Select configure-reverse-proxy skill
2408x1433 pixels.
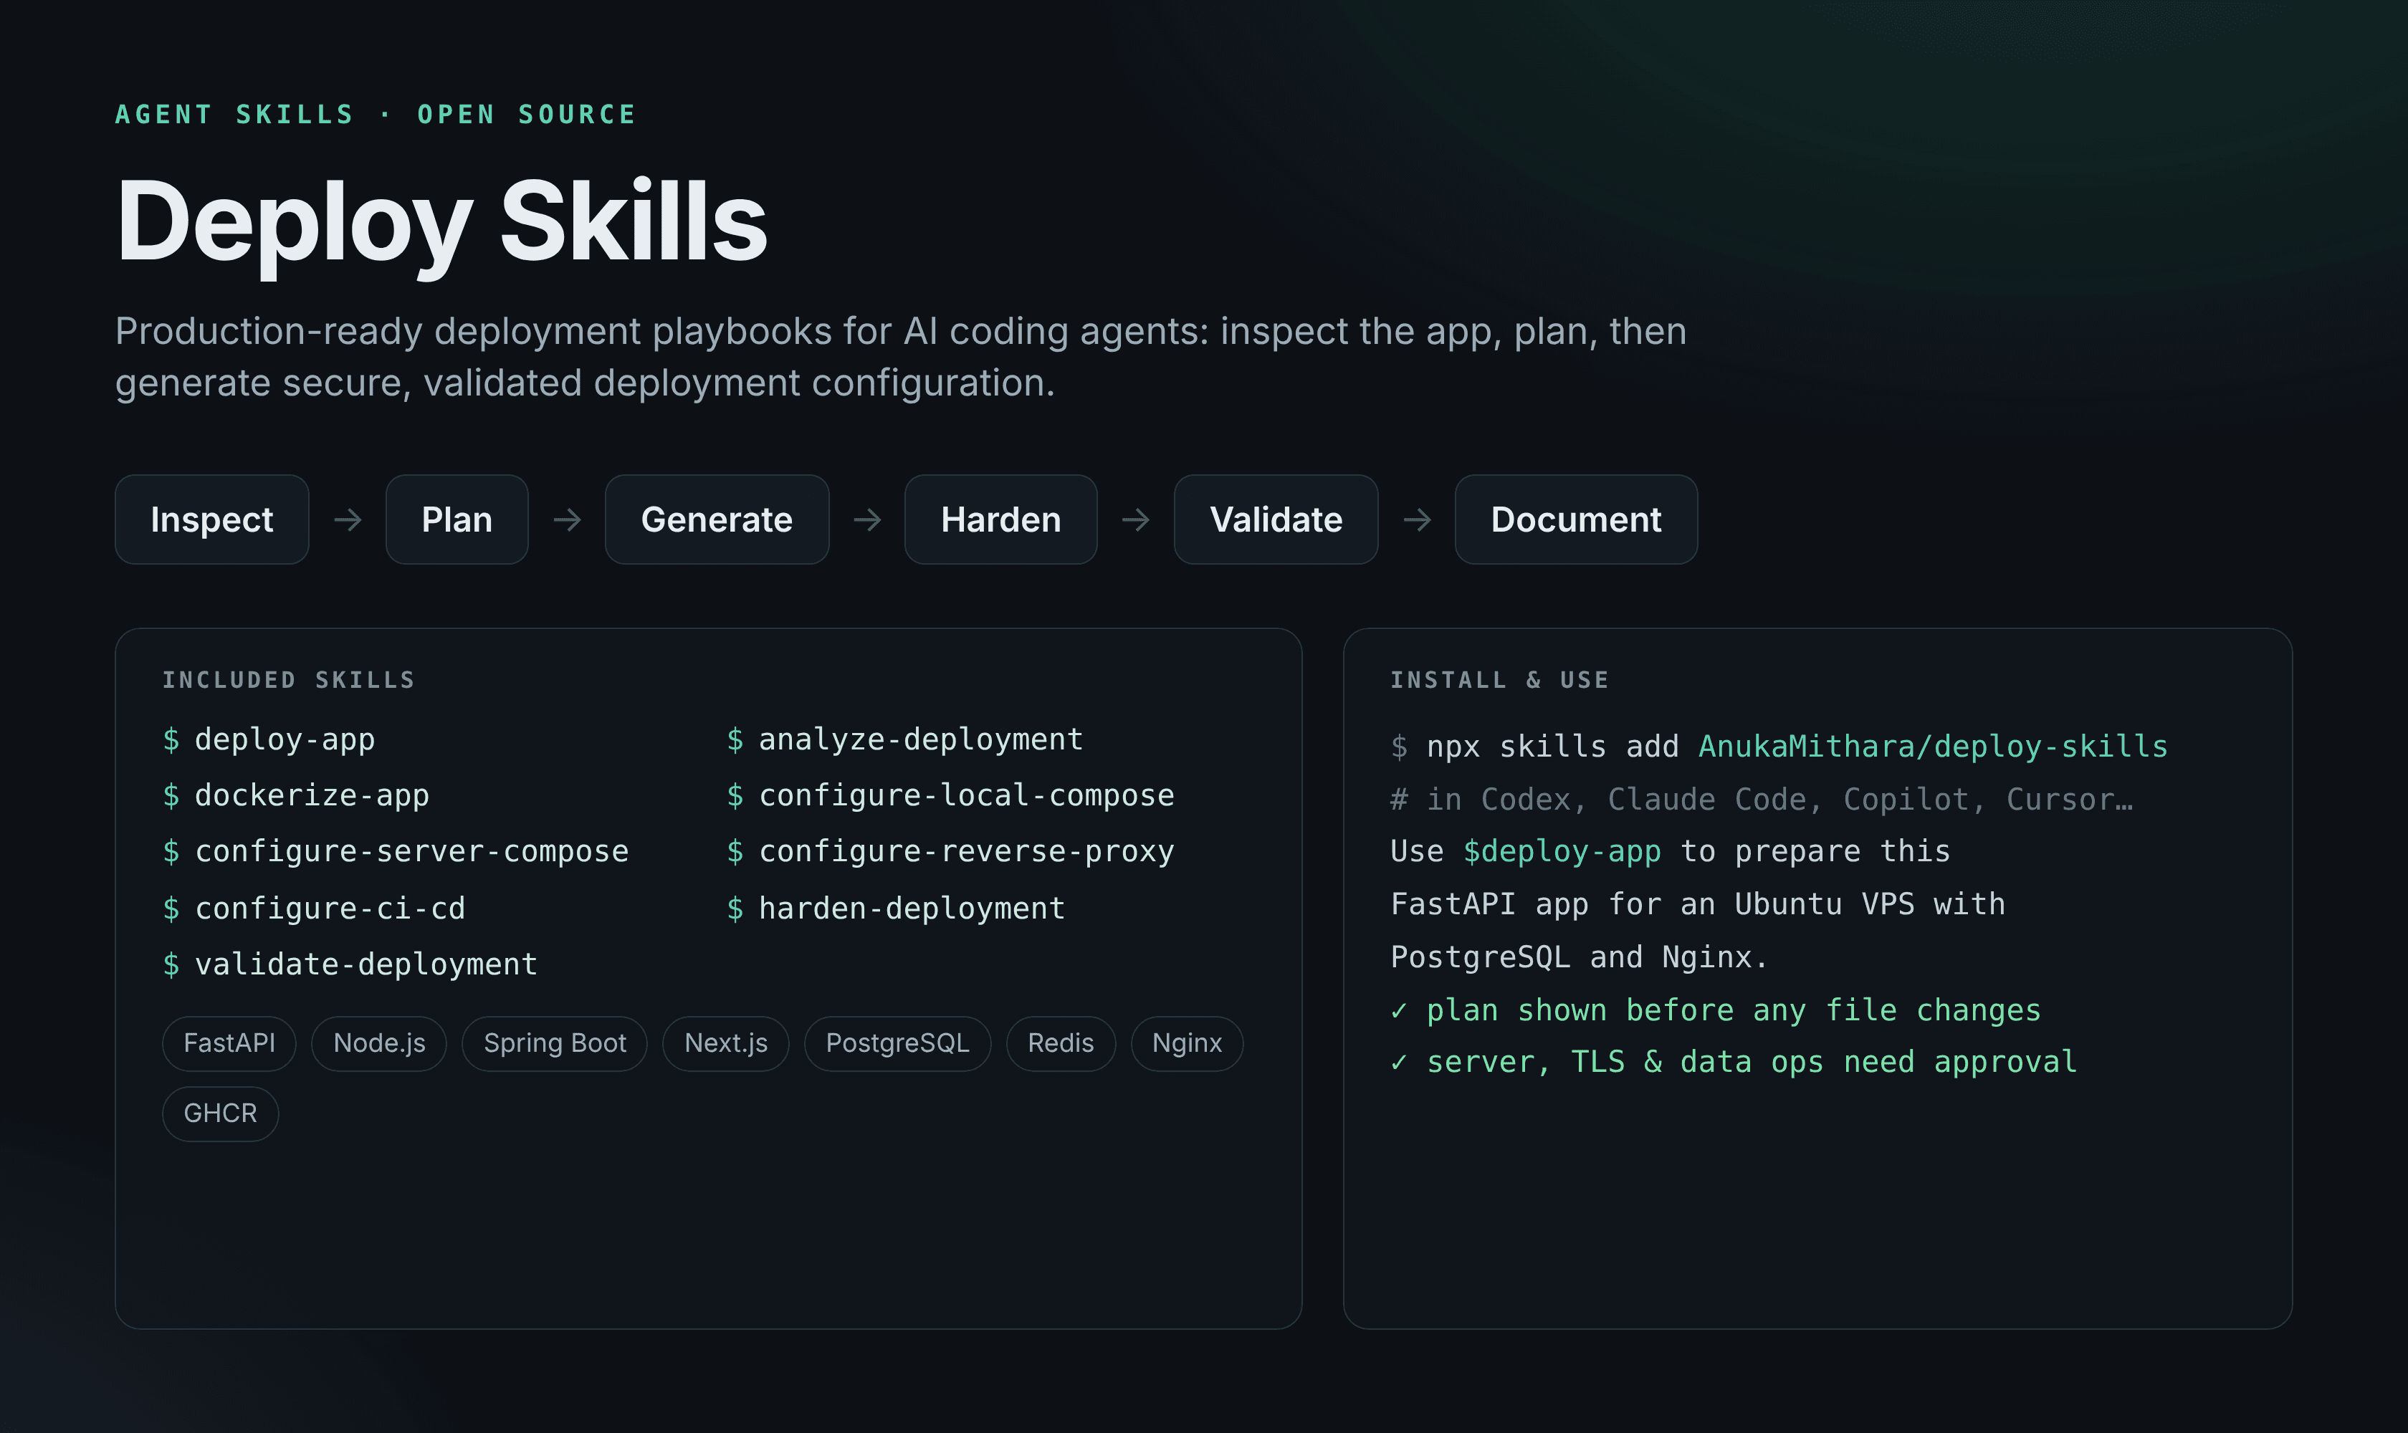coord(950,852)
